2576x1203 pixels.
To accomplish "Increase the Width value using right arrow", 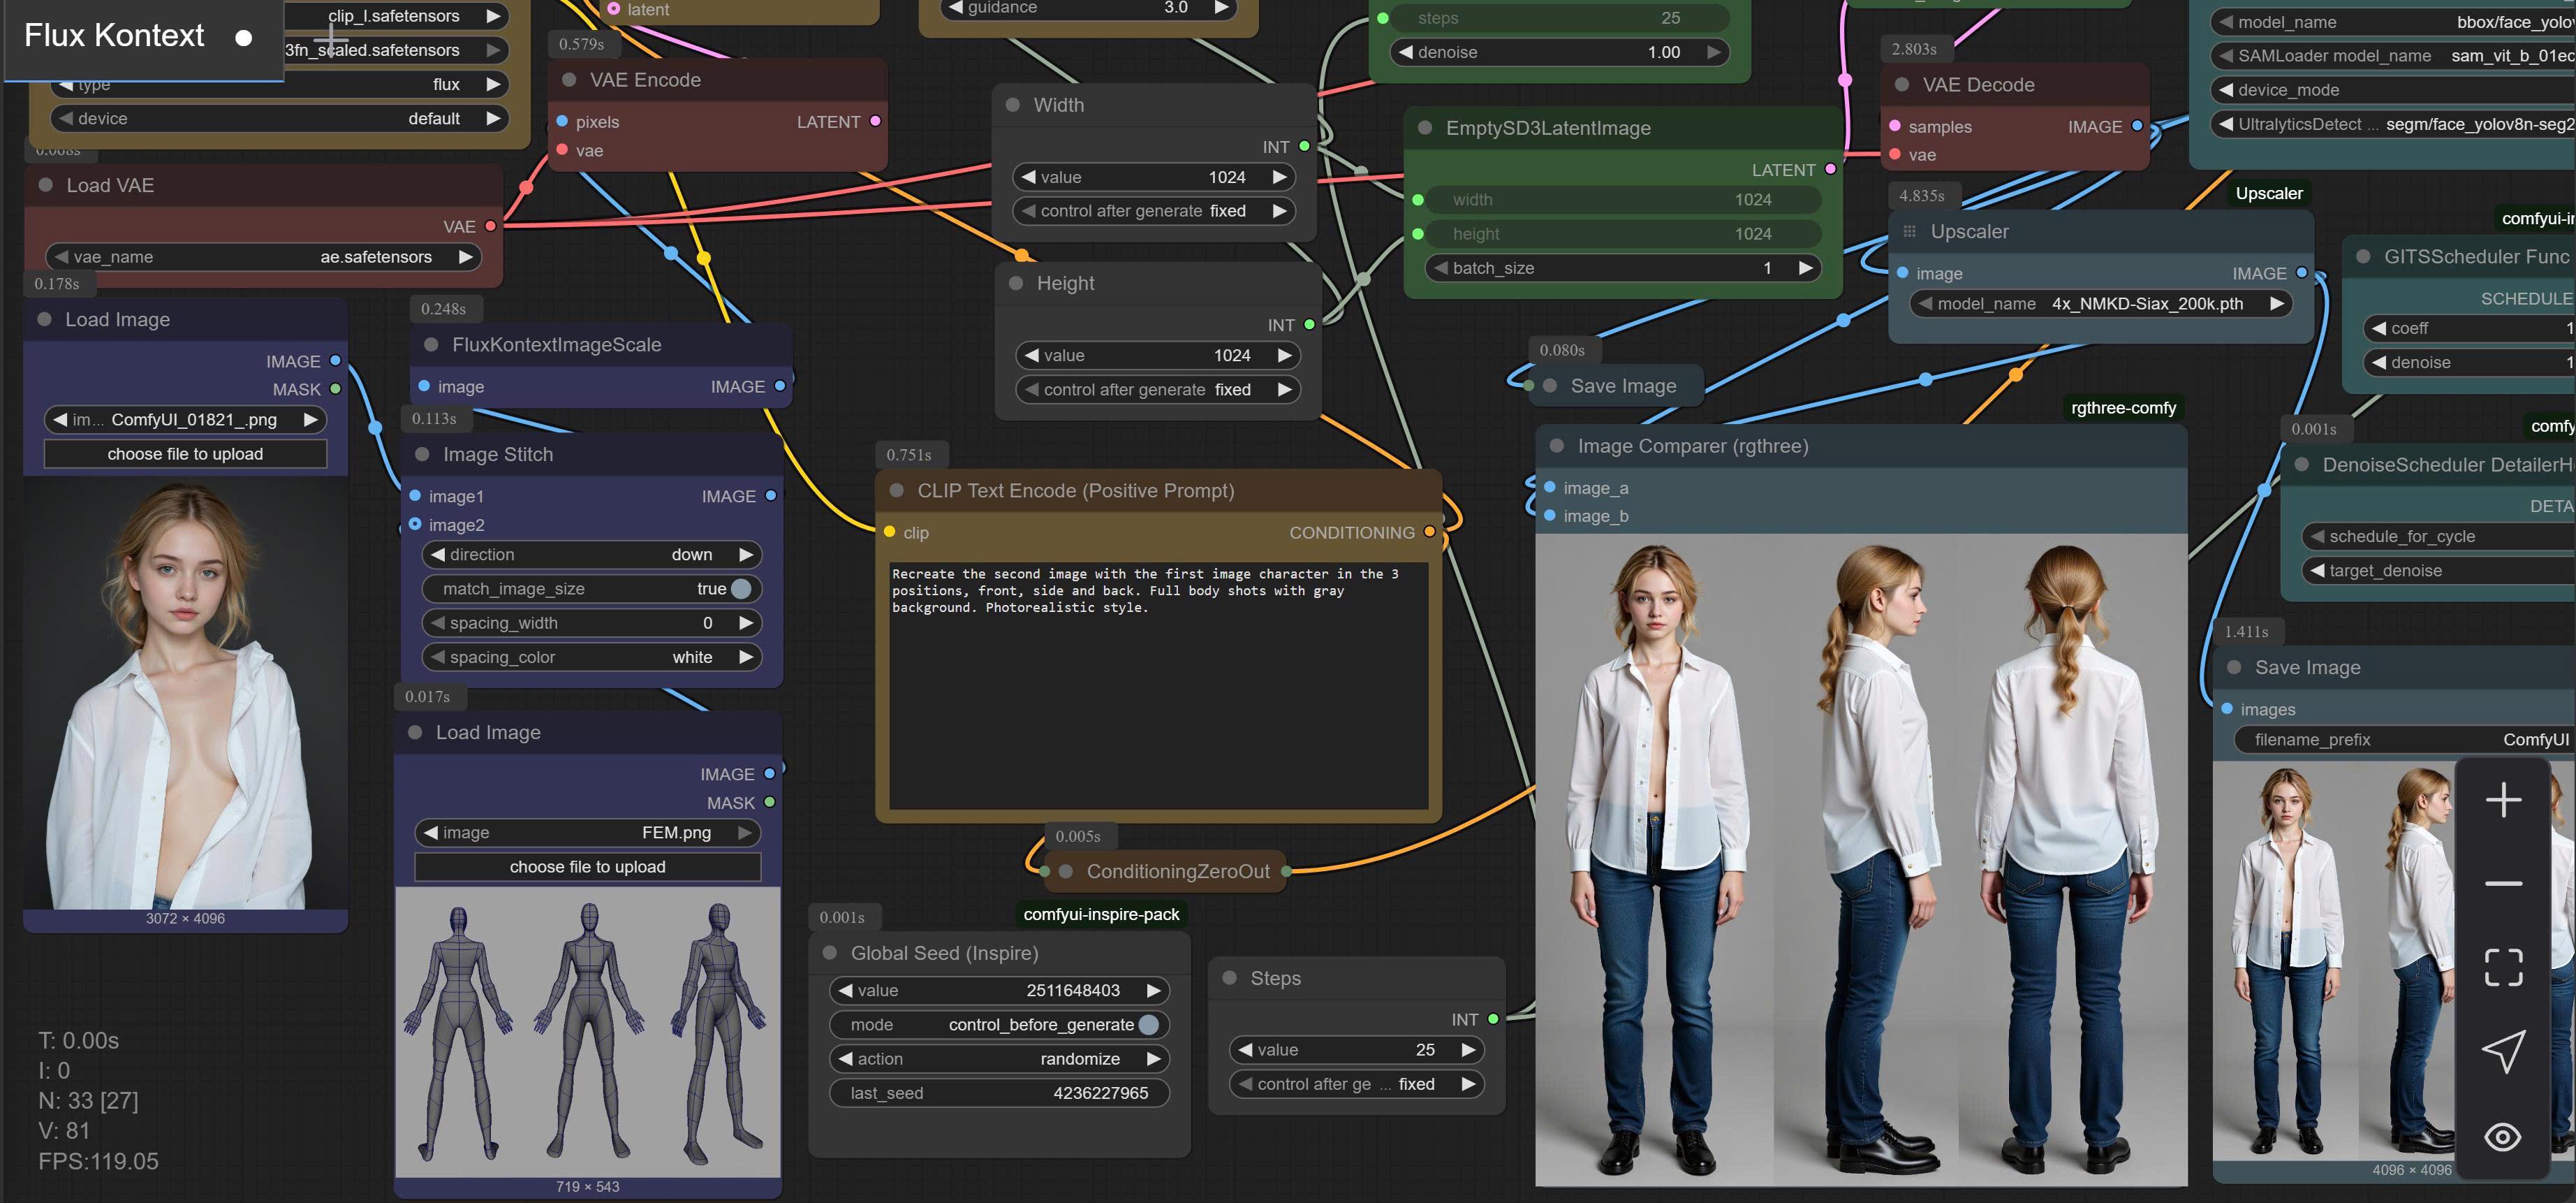I will (1279, 177).
